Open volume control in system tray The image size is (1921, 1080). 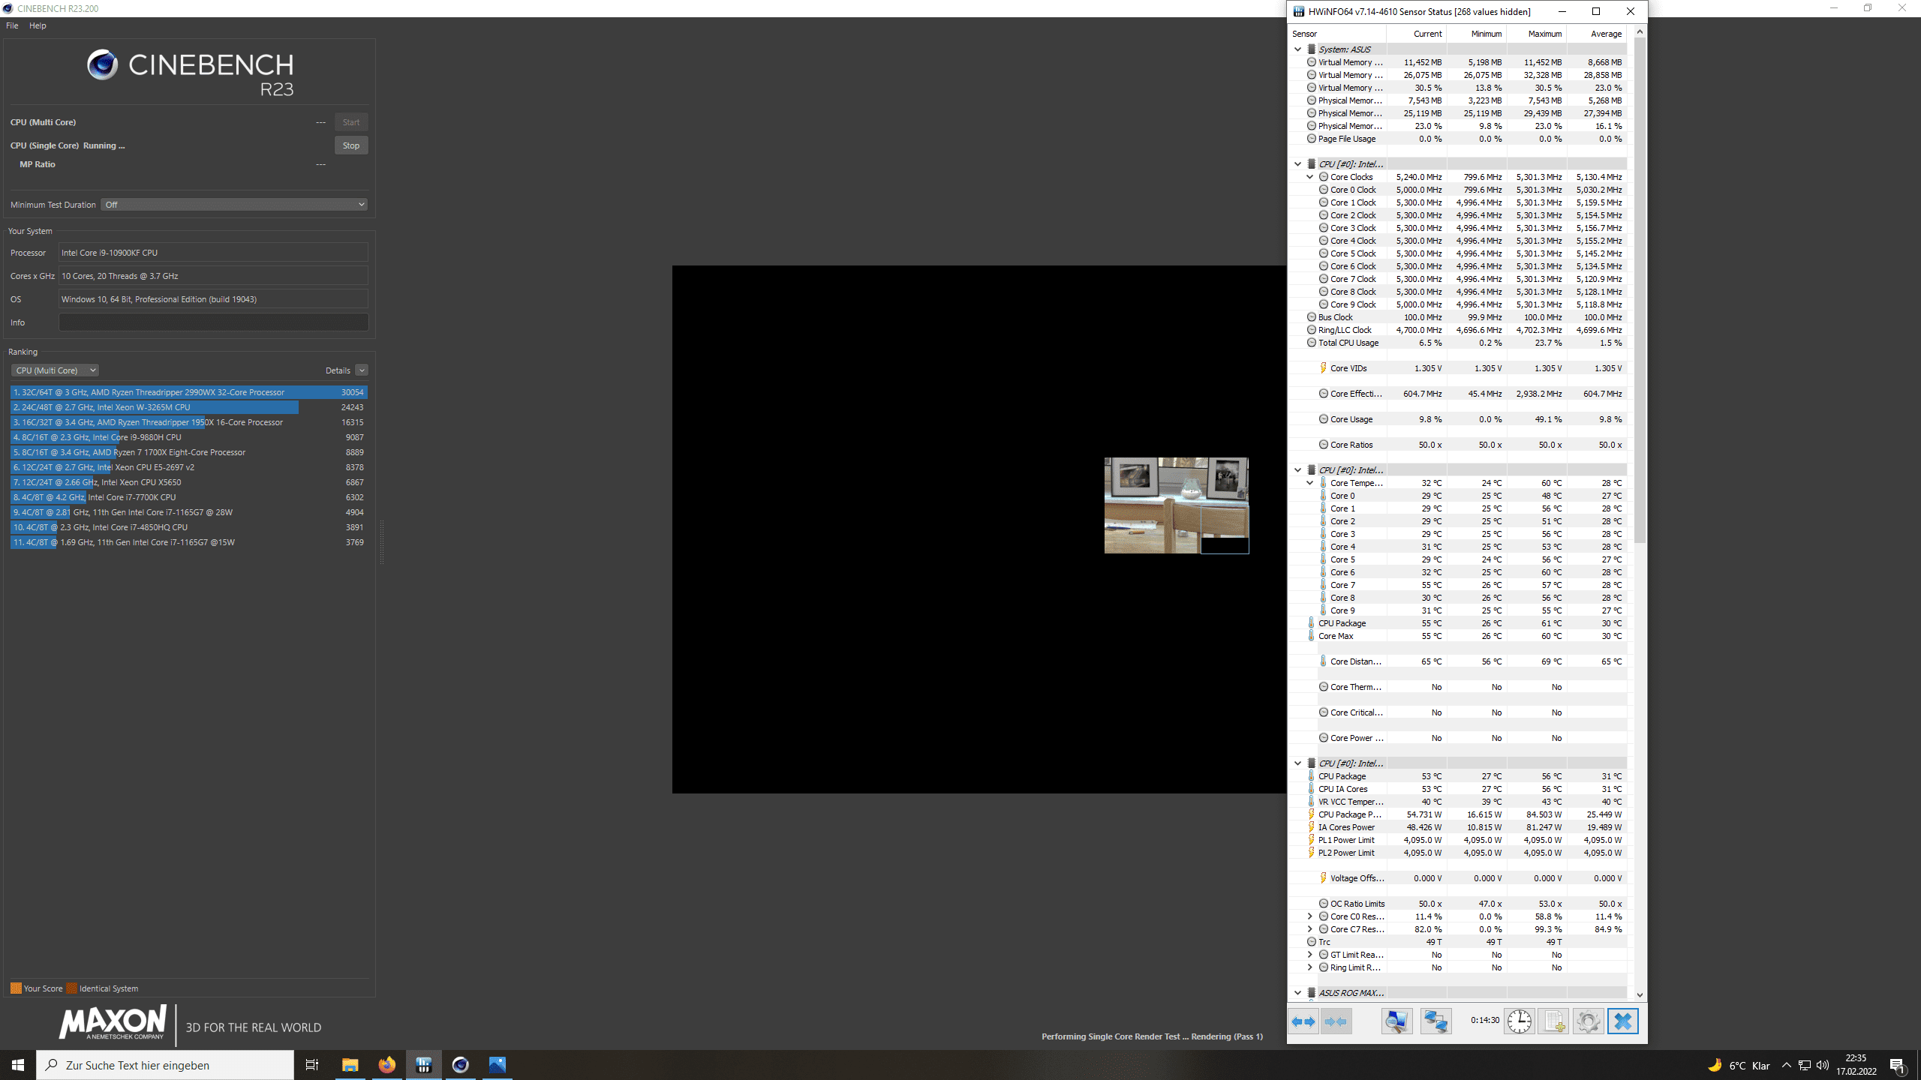1823,1065
